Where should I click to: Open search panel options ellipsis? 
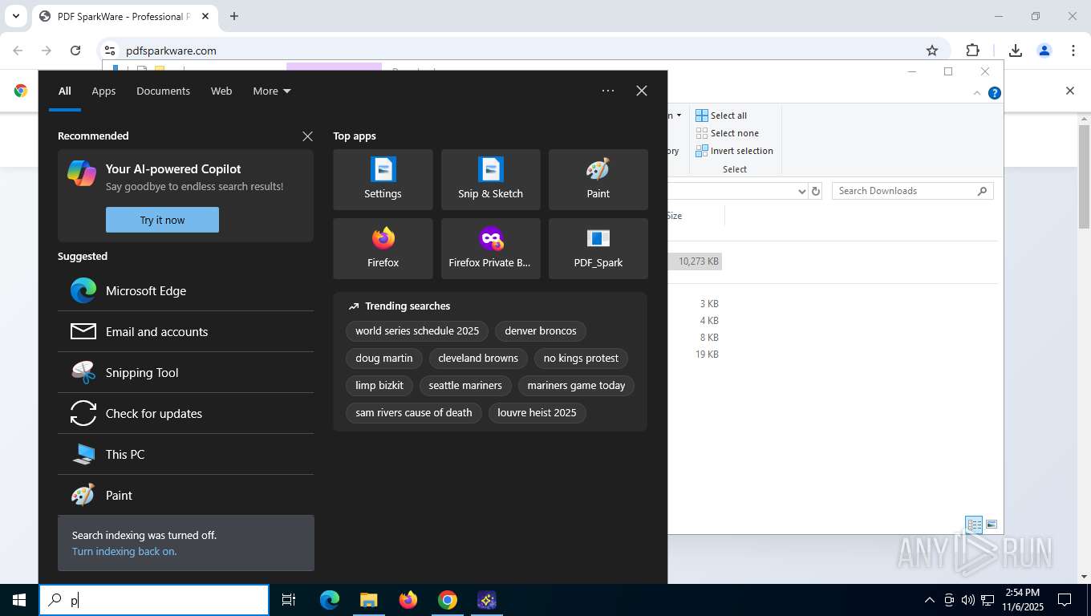click(608, 91)
